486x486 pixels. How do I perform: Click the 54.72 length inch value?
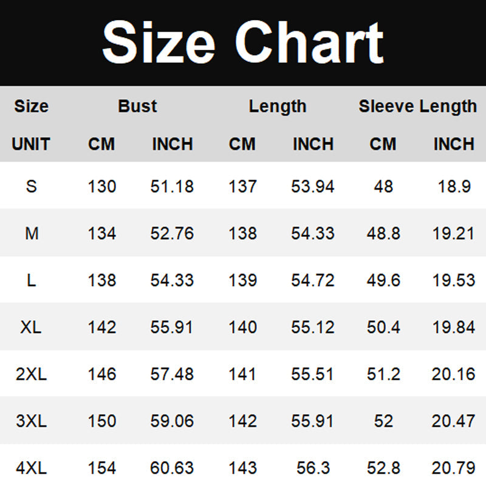(x=312, y=280)
